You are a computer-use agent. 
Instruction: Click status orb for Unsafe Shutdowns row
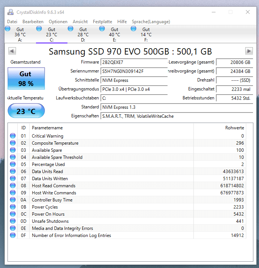(x=13, y=221)
